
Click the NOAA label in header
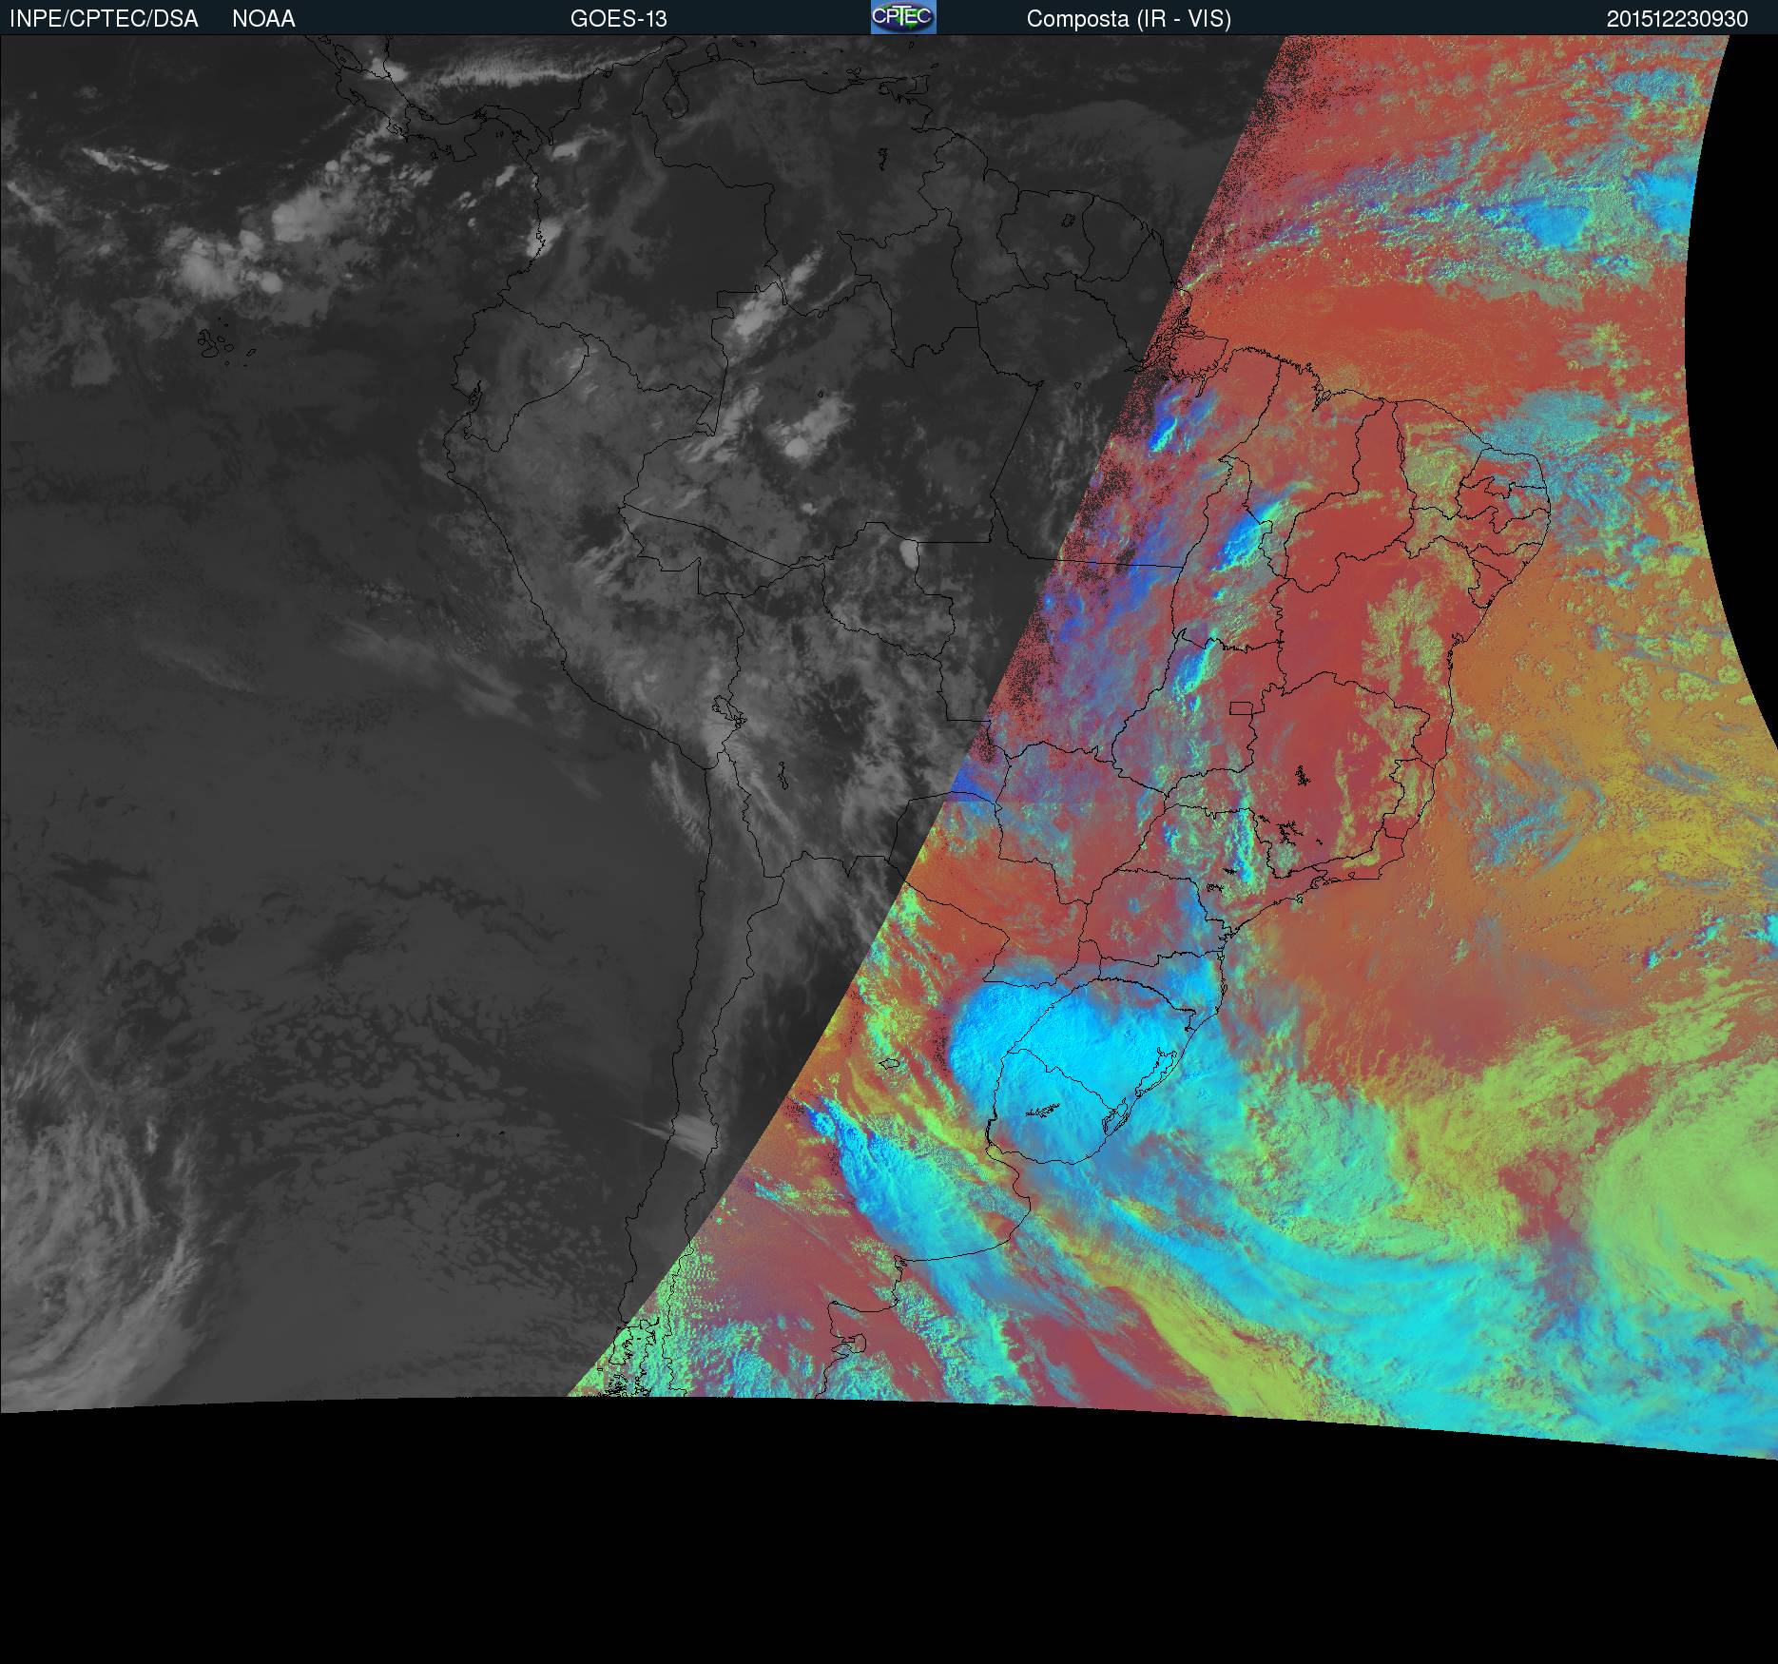[263, 19]
